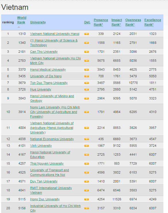This screenshot has height=213, width=168.
Task: Click details icon for Hong Duc University
Action: (87, 199)
